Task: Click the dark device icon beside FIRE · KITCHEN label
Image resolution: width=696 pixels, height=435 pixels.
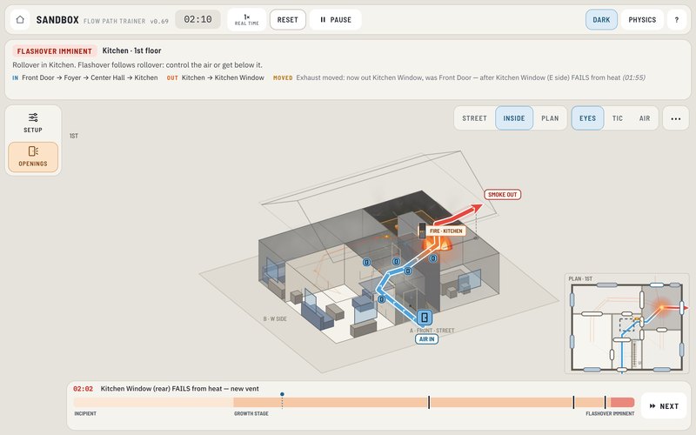Action: (x=422, y=231)
